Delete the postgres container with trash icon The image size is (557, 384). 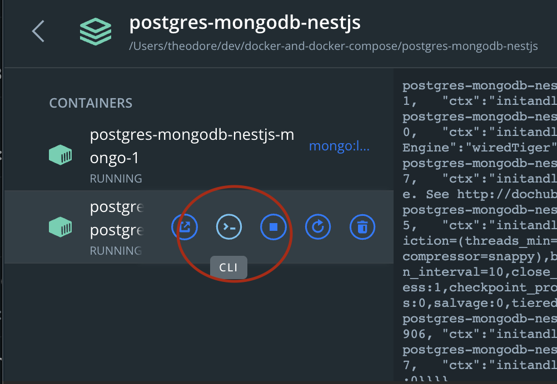362,227
